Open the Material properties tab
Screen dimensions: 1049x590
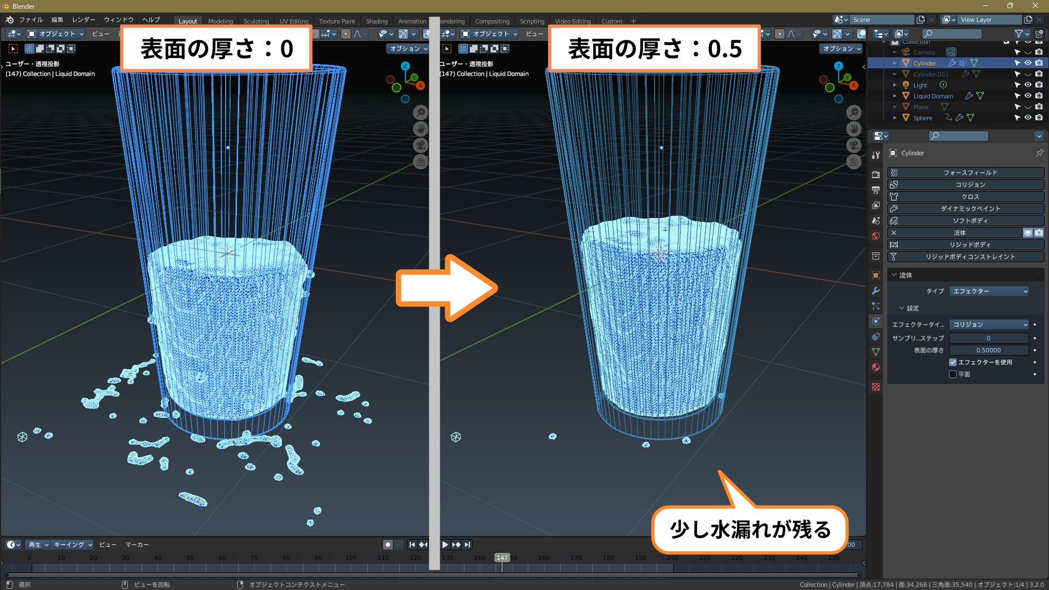click(876, 367)
